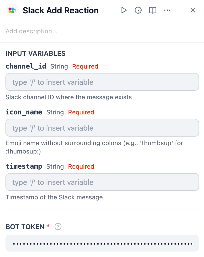Click the icon_name variable label
Image resolution: width=204 pixels, height=257 pixels.
pyautogui.click(x=24, y=112)
